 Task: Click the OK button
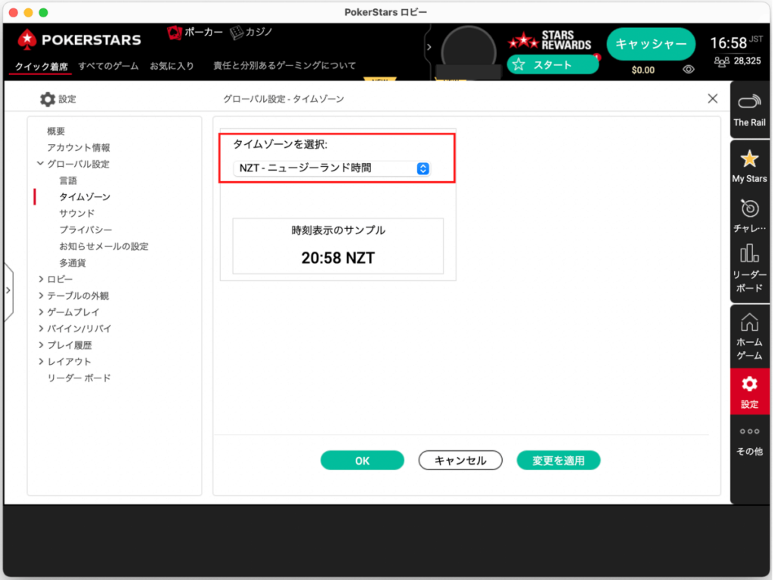click(362, 460)
